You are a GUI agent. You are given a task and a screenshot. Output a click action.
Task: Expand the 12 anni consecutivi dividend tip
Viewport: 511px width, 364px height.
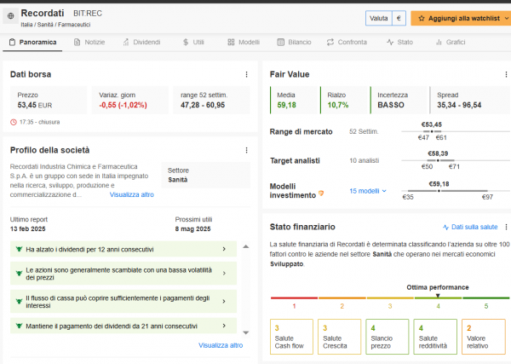(123, 249)
